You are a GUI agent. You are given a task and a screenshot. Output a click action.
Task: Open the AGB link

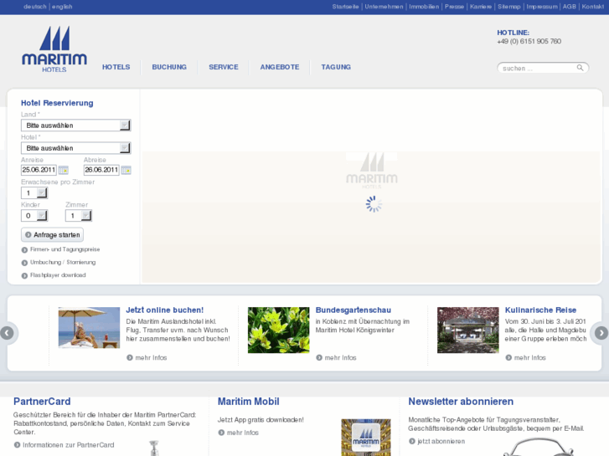click(x=570, y=7)
